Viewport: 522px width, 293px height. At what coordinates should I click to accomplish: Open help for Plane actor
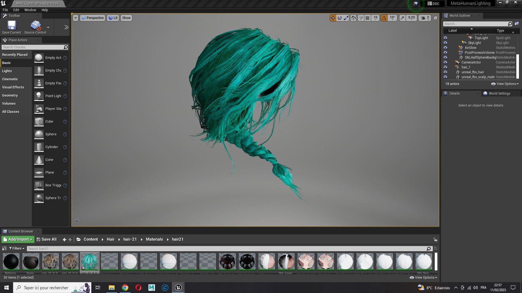(65, 173)
